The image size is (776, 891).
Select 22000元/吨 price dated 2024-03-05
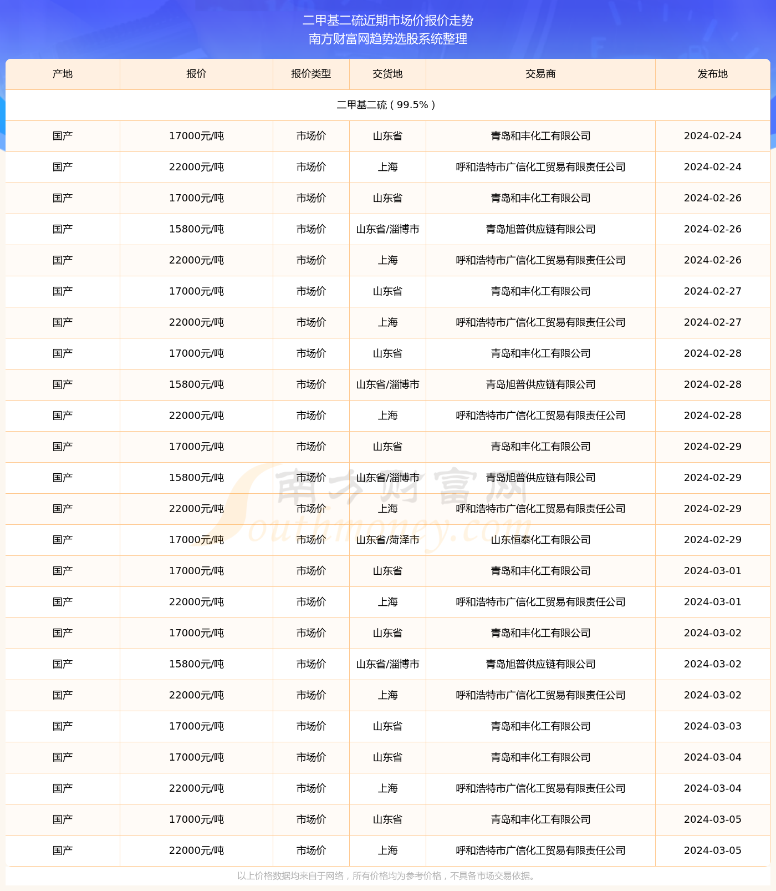pos(196,850)
